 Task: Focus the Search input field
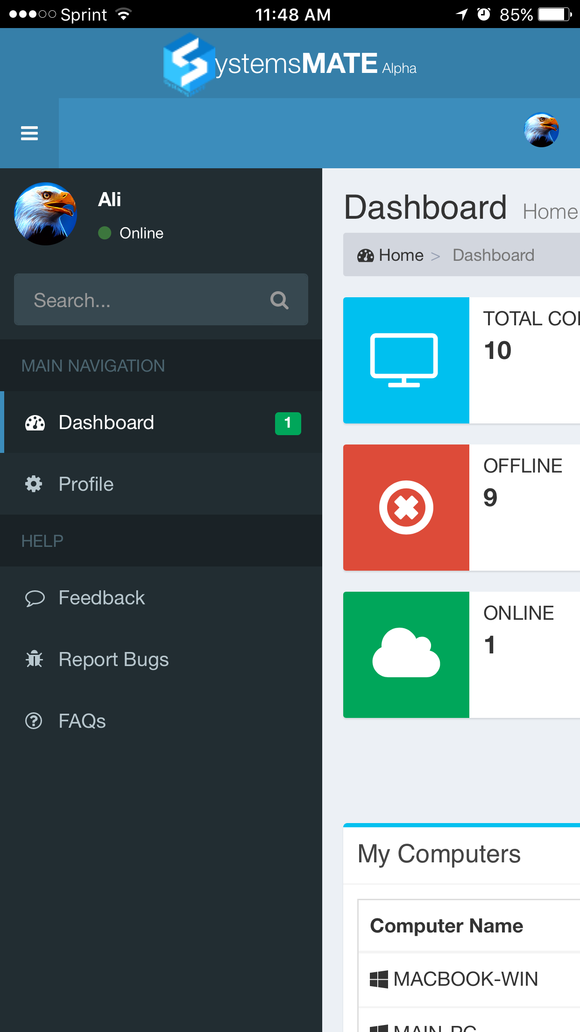point(161,300)
